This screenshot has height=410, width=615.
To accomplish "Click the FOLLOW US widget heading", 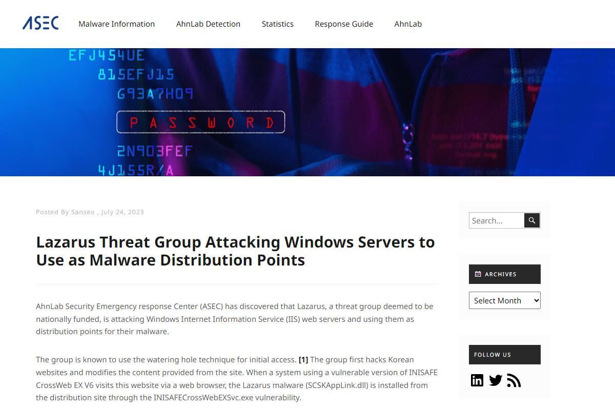I will 505,355.
